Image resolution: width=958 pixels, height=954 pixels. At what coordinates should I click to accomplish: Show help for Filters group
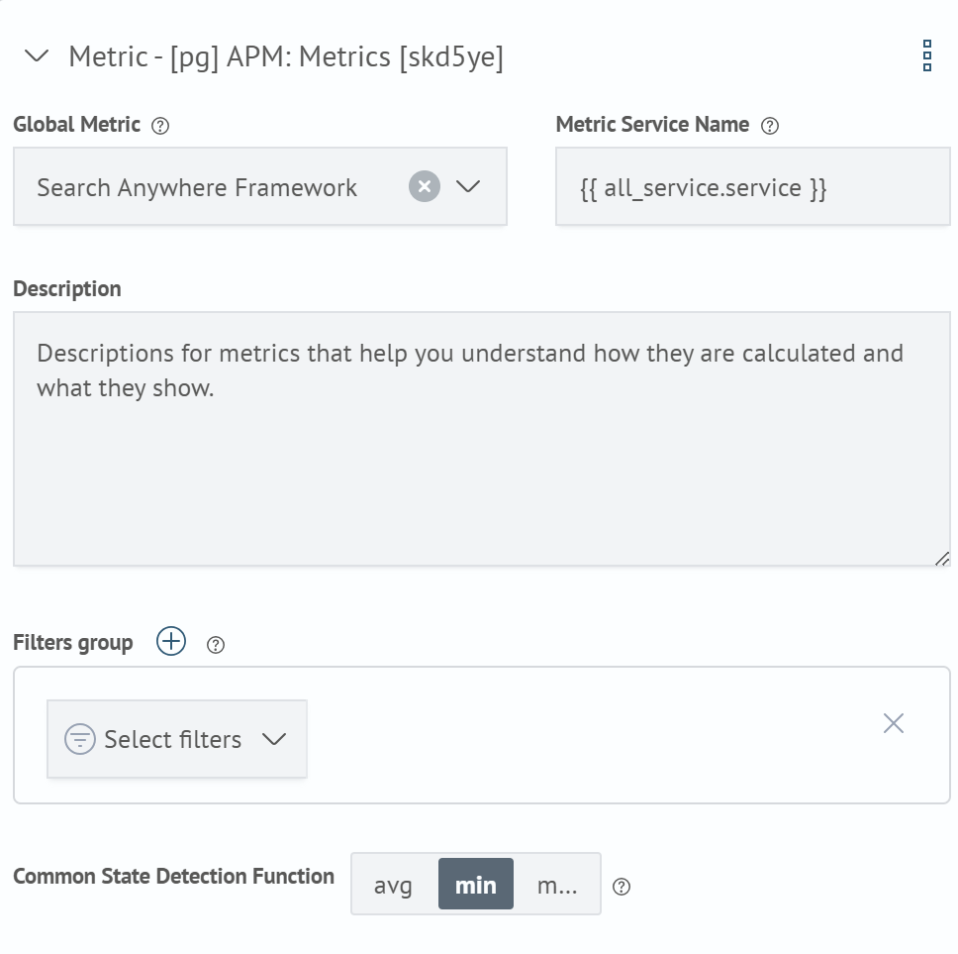pyautogui.click(x=215, y=645)
